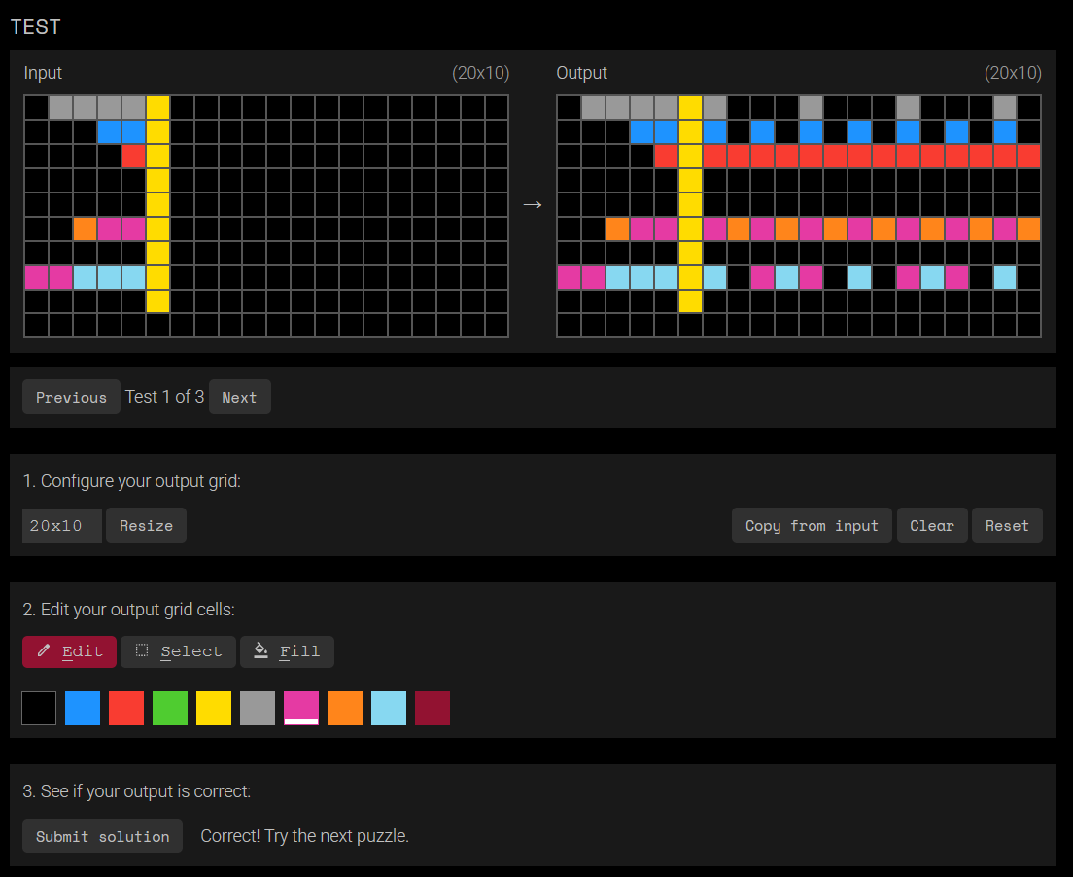Click the 'Correct! Try the next puzzle.' message
The image size is (1073, 877).
(x=304, y=836)
